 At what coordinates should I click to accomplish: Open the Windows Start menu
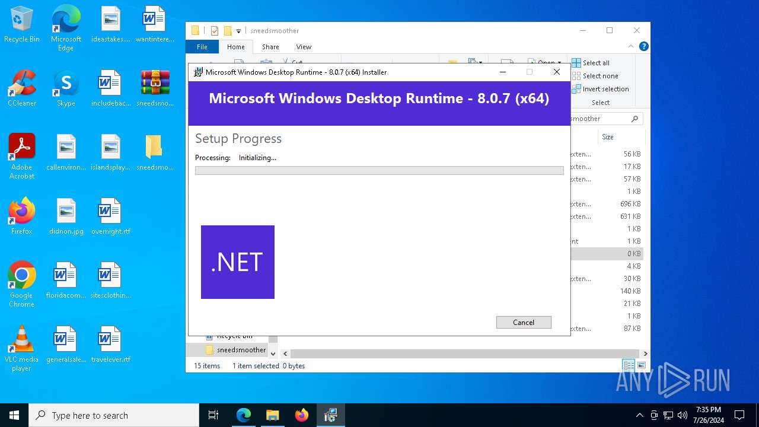14,415
